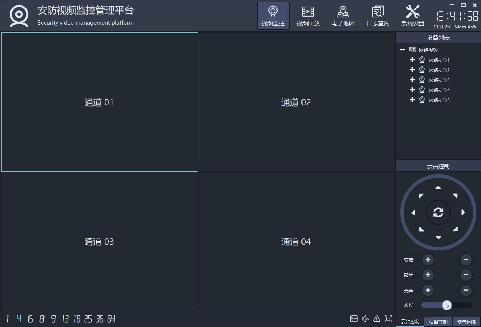The image size is (481, 327).
Task: Click the fullscreen icon in bottom bar
Action: click(x=388, y=319)
